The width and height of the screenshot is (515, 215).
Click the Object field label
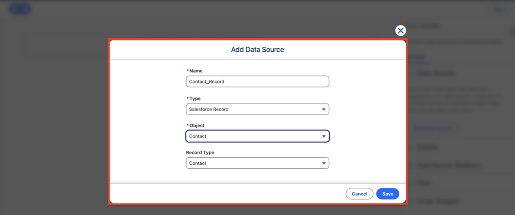point(197,125)
